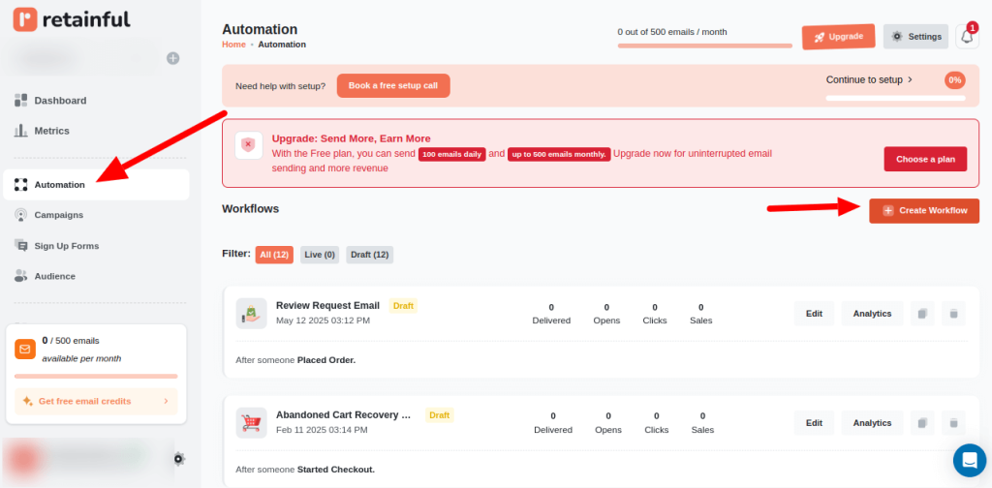
Task: Expand the Continue to setup chevron
Action: click(x=910, y=79)
